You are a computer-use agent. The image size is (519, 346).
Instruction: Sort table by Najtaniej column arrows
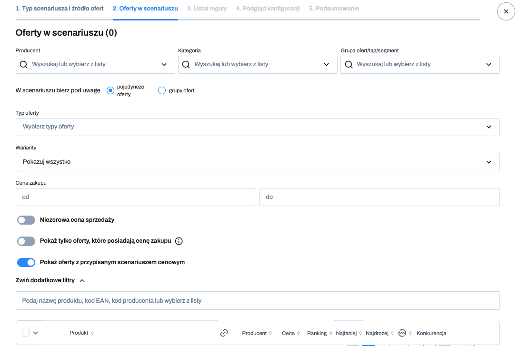point(360,333)
